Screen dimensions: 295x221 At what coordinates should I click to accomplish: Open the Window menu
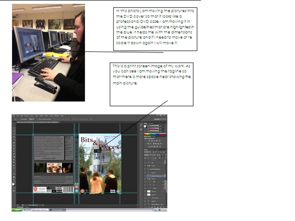[57, 116]
